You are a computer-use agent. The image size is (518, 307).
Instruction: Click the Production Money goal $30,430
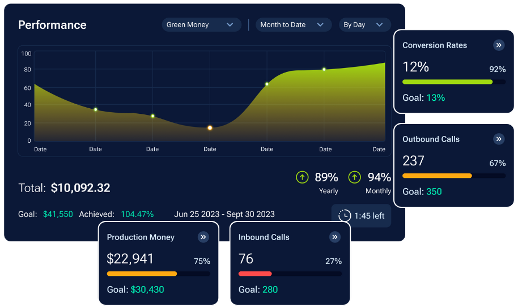pyautogui.click(x=147, y=289)
